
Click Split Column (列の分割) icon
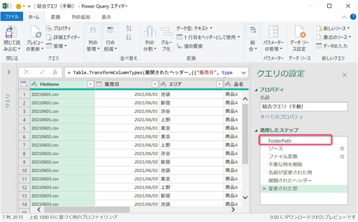pos(150,32)
